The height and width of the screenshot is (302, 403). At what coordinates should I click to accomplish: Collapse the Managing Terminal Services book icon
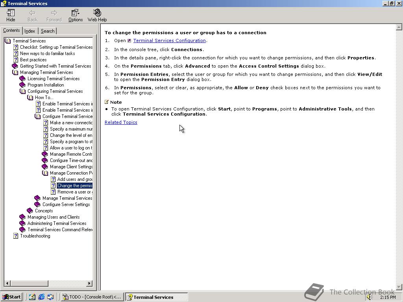point(15,72)
